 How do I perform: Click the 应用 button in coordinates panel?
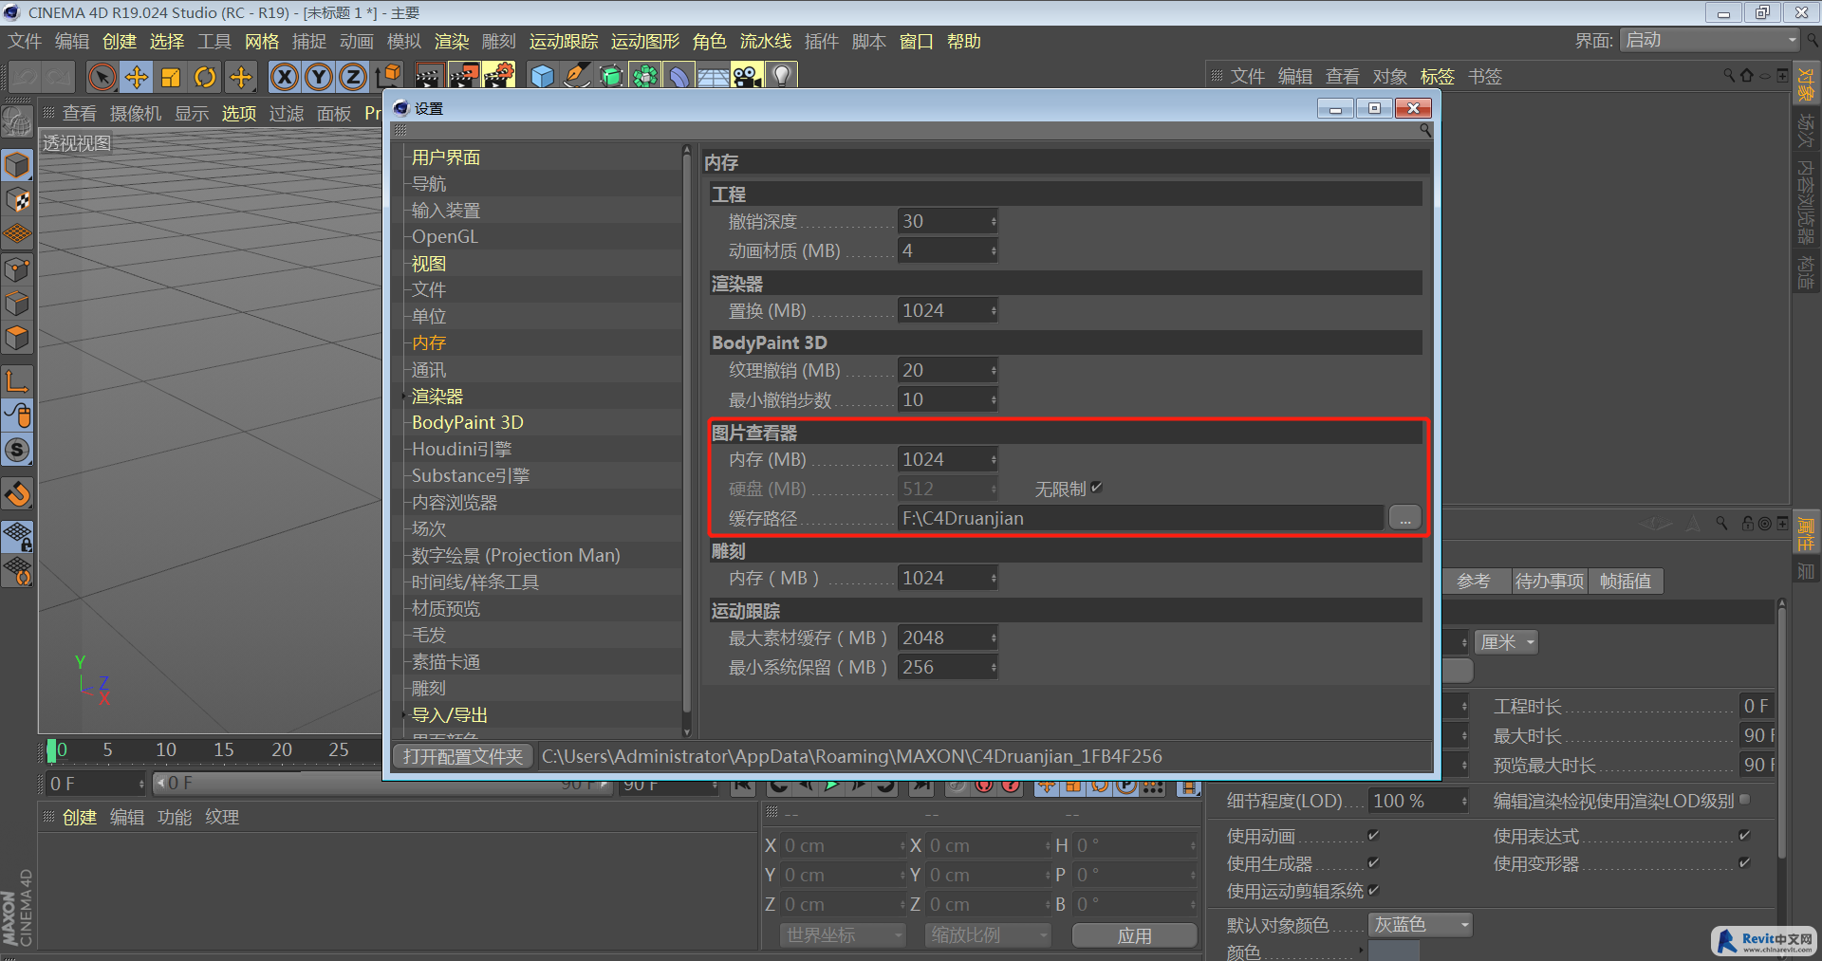1134,935
